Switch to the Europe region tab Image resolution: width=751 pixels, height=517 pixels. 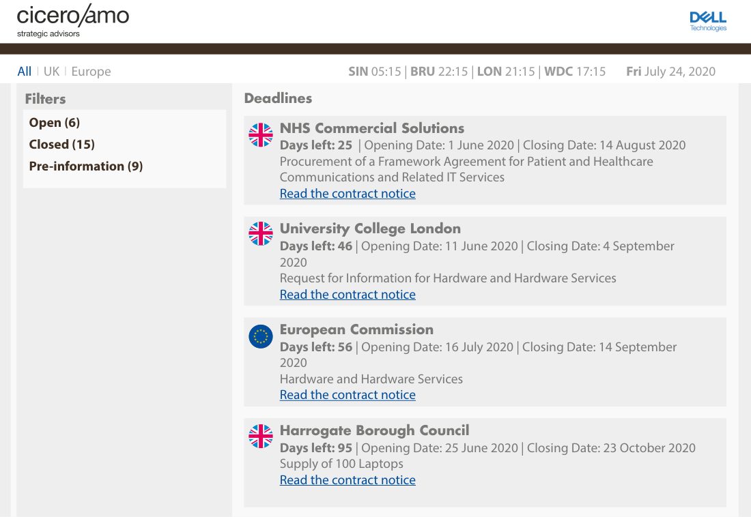[x=91, y=72]
